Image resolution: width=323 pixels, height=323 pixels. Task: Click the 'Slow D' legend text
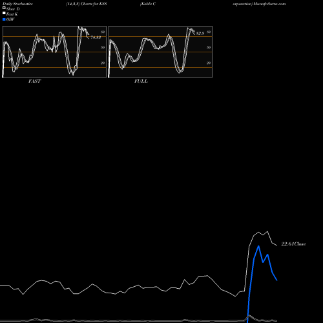[x=13, y=9]
